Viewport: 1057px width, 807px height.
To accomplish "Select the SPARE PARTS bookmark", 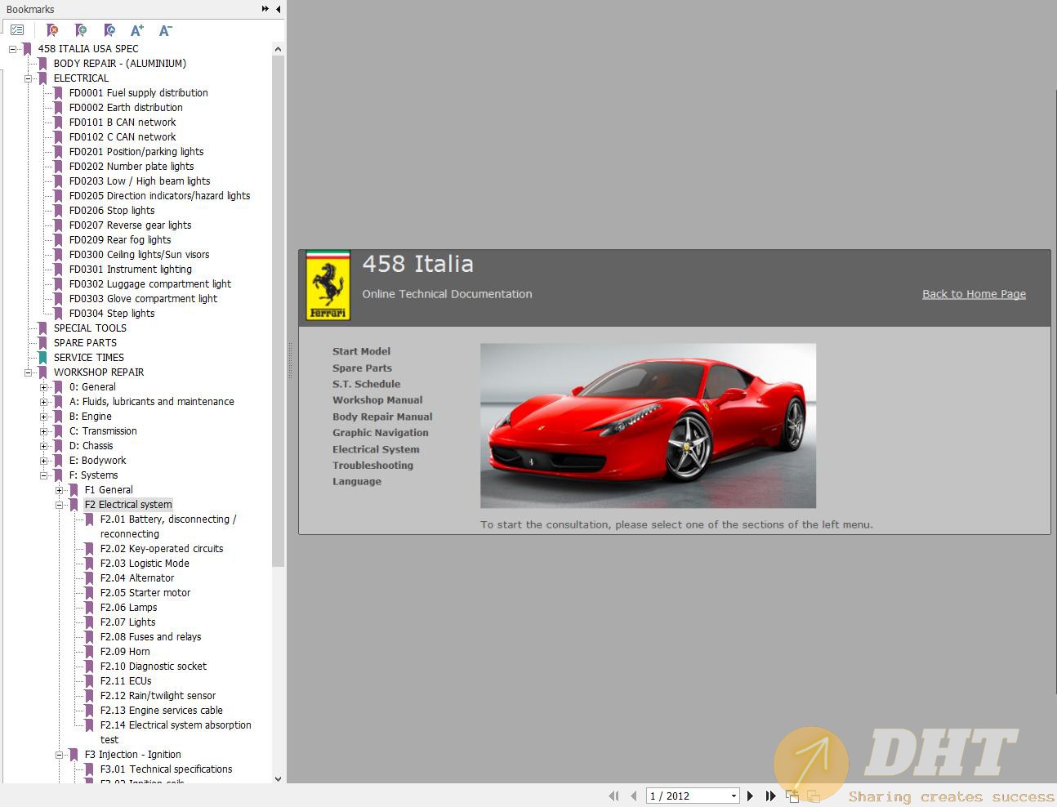I will [85, 343].
